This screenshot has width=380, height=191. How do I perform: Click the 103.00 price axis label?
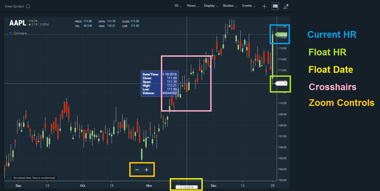point(282,180)
